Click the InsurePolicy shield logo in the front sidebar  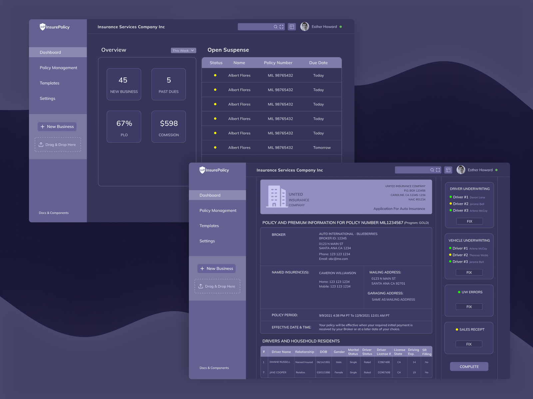tap(202, 170)
